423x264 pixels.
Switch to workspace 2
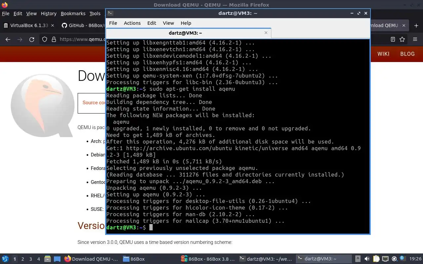(23, 259)
